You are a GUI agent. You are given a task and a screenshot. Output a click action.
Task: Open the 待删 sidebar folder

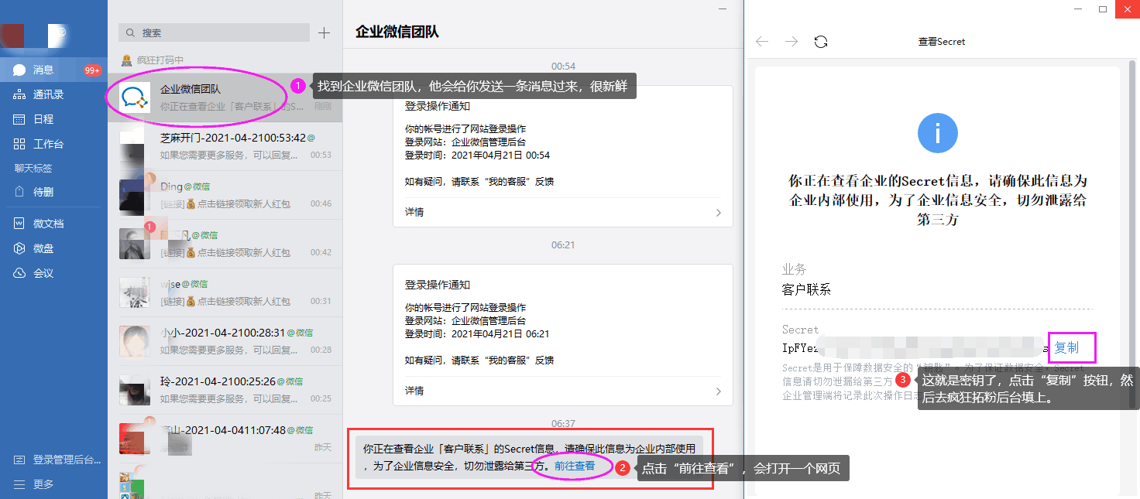[53, 192]
